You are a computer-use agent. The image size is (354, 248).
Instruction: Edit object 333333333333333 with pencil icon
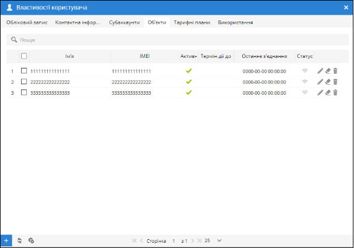pyautogui.click(x=320, y=92)
